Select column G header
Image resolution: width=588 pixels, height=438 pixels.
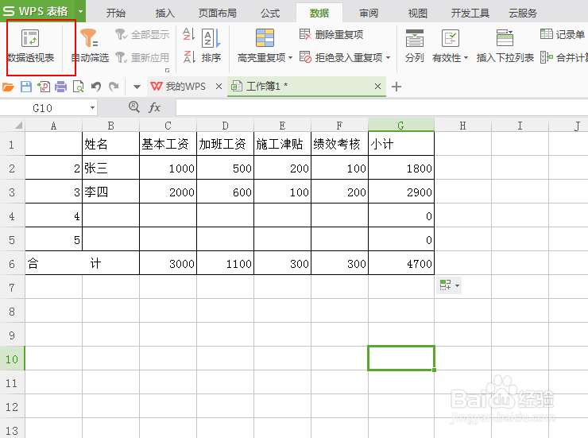point(401,126)
